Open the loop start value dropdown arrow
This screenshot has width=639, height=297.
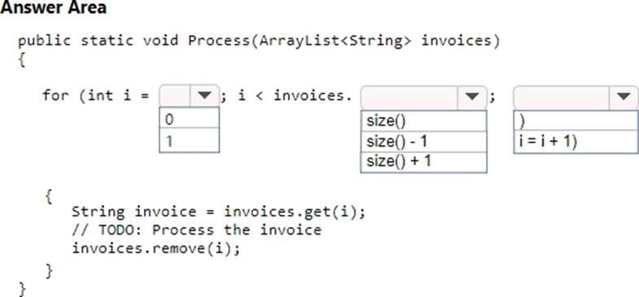204,96
